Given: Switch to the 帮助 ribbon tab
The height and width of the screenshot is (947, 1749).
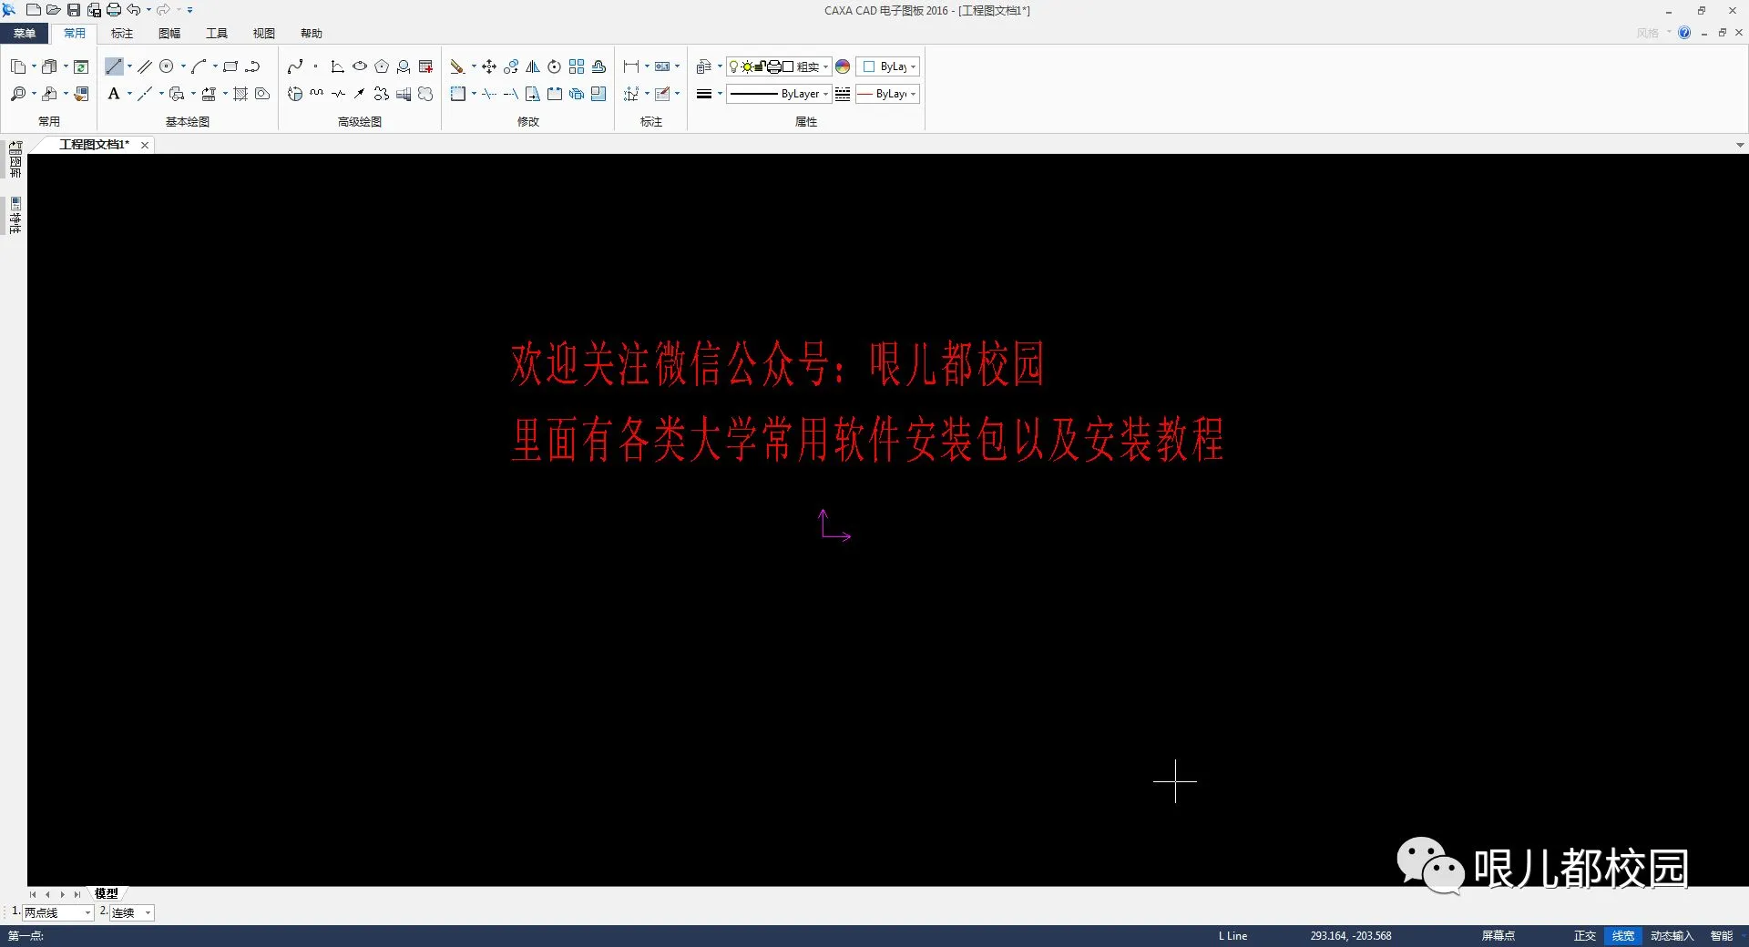Looking at the screenshot, I should 312,34.
